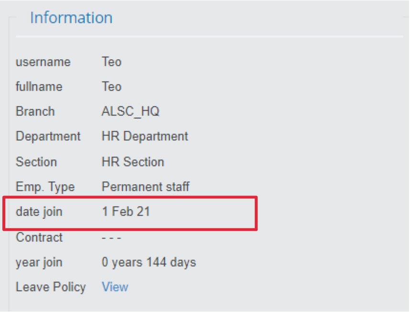410x312 pixels.
Task: Select the date join value 1 Feb 21
Action: click(x=126, y=211)
